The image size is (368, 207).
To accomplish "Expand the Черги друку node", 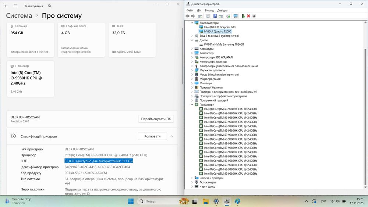I will point(192,187).
